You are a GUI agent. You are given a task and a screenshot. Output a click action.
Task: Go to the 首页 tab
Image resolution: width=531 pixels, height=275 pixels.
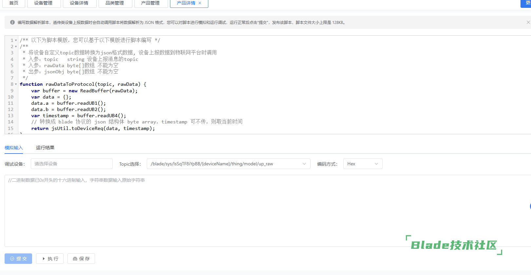pyautogui.click(x=14, y=3)
